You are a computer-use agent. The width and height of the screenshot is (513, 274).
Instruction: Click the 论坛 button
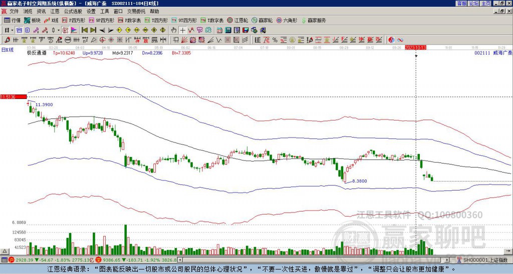pyautogui.click(x=474, y=3)
